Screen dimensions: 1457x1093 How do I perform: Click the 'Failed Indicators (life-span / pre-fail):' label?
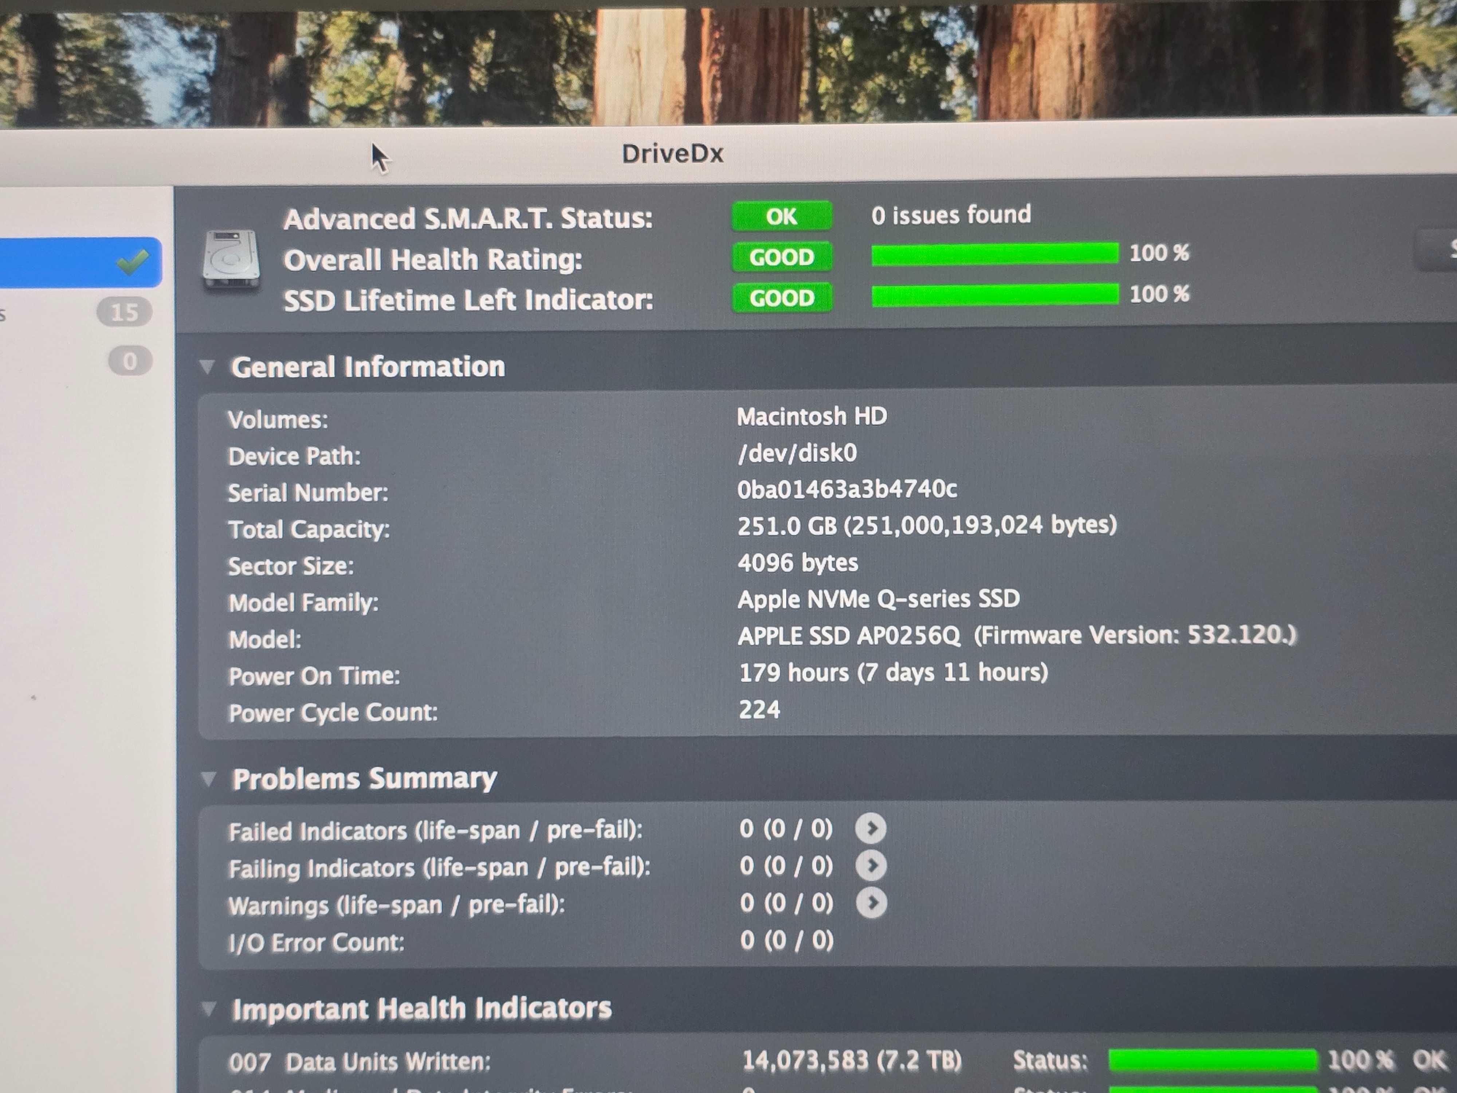(x=435, y=831)
